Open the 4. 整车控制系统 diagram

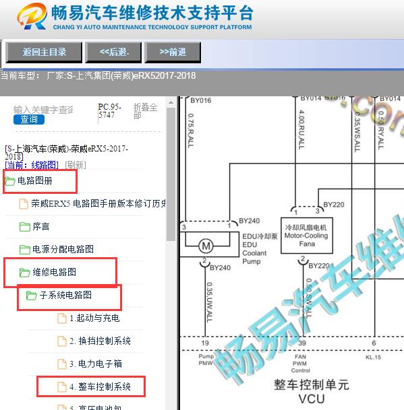pos(100,386)
